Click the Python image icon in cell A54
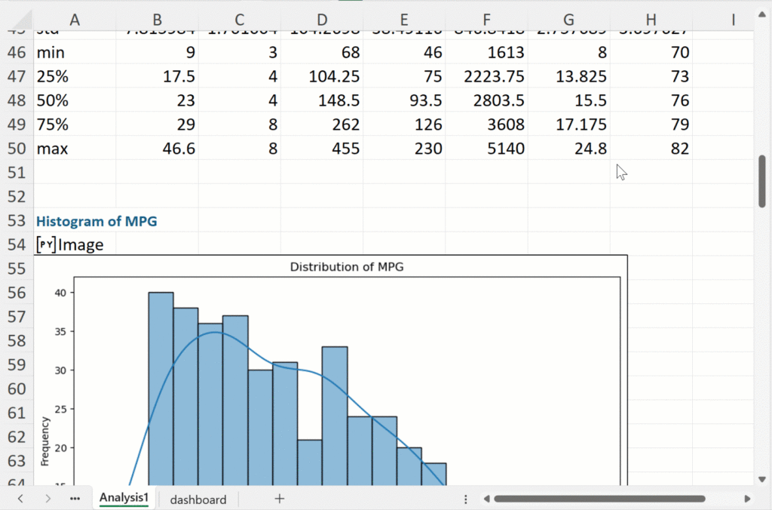 (45, 244)
